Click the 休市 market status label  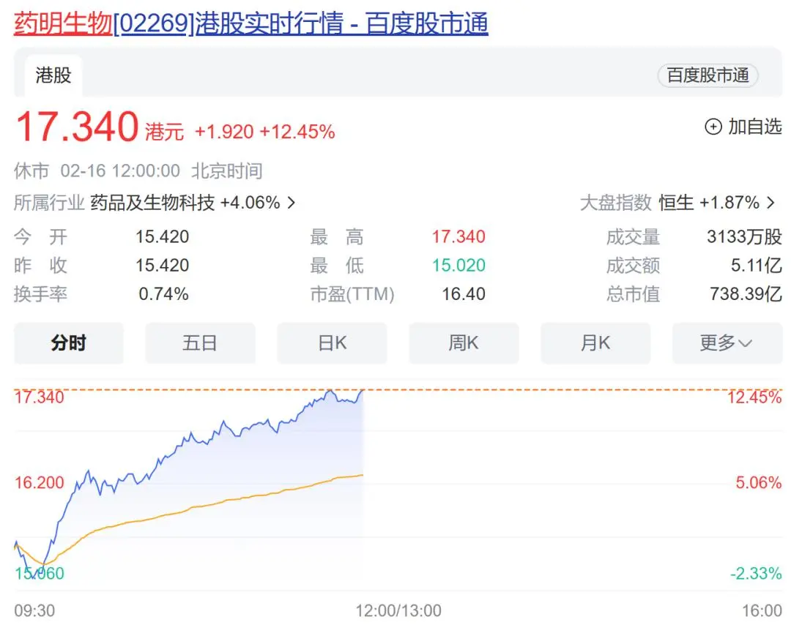click(x=31, y=171)
